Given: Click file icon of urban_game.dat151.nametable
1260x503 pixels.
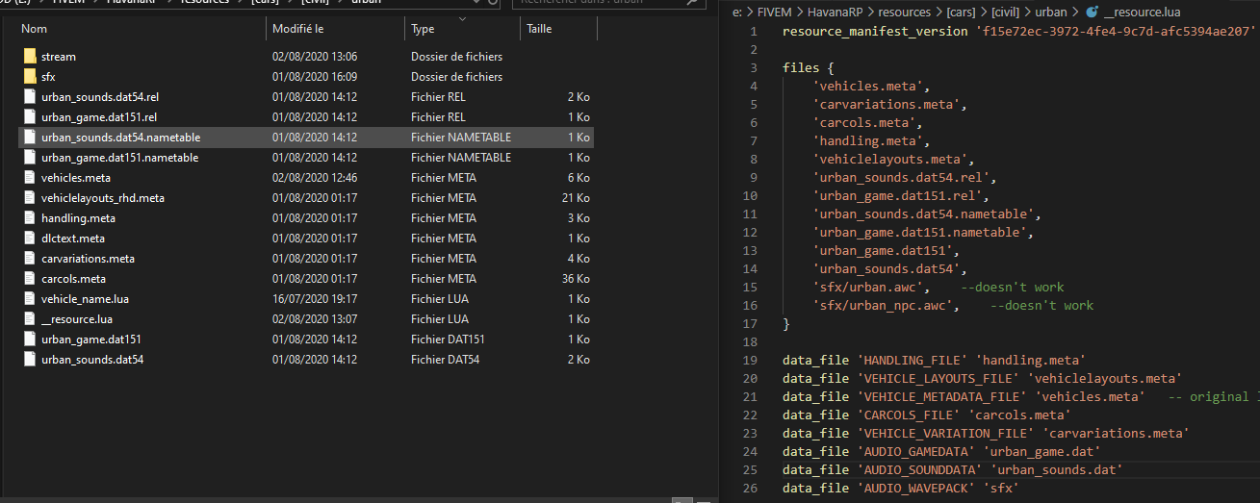Looking at the screenshot, I should (x=29, y=158).
